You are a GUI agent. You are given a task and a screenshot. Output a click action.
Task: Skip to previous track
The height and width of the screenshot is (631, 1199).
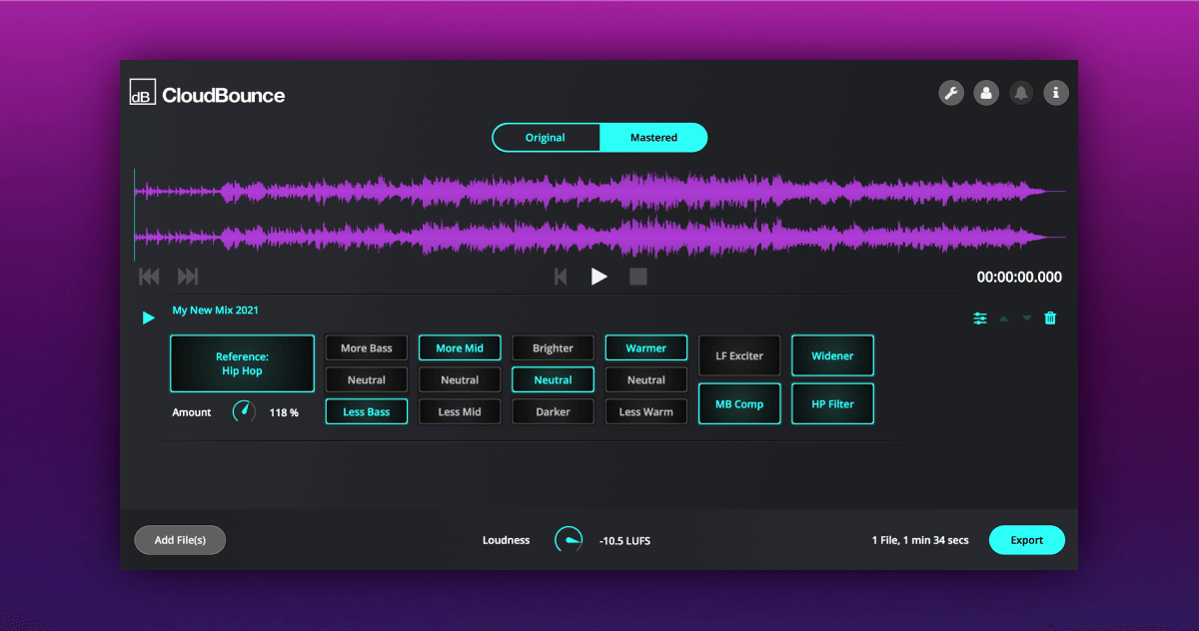(149, 277)
